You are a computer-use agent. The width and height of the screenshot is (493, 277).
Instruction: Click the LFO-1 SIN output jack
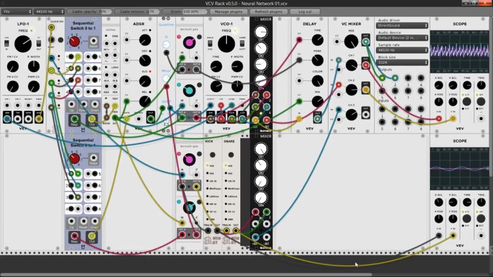pyautogui.click(x=7, y=119)
